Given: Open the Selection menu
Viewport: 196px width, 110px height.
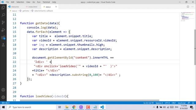Looking at the screenshot, I should (20, 2).
